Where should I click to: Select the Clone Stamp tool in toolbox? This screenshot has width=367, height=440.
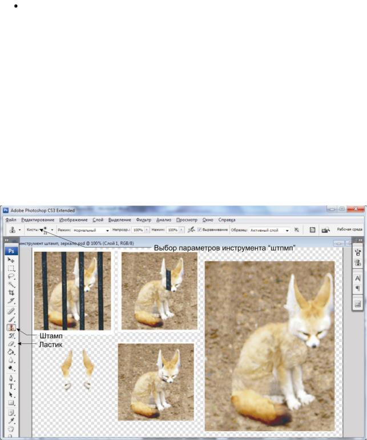coord(11,327)
